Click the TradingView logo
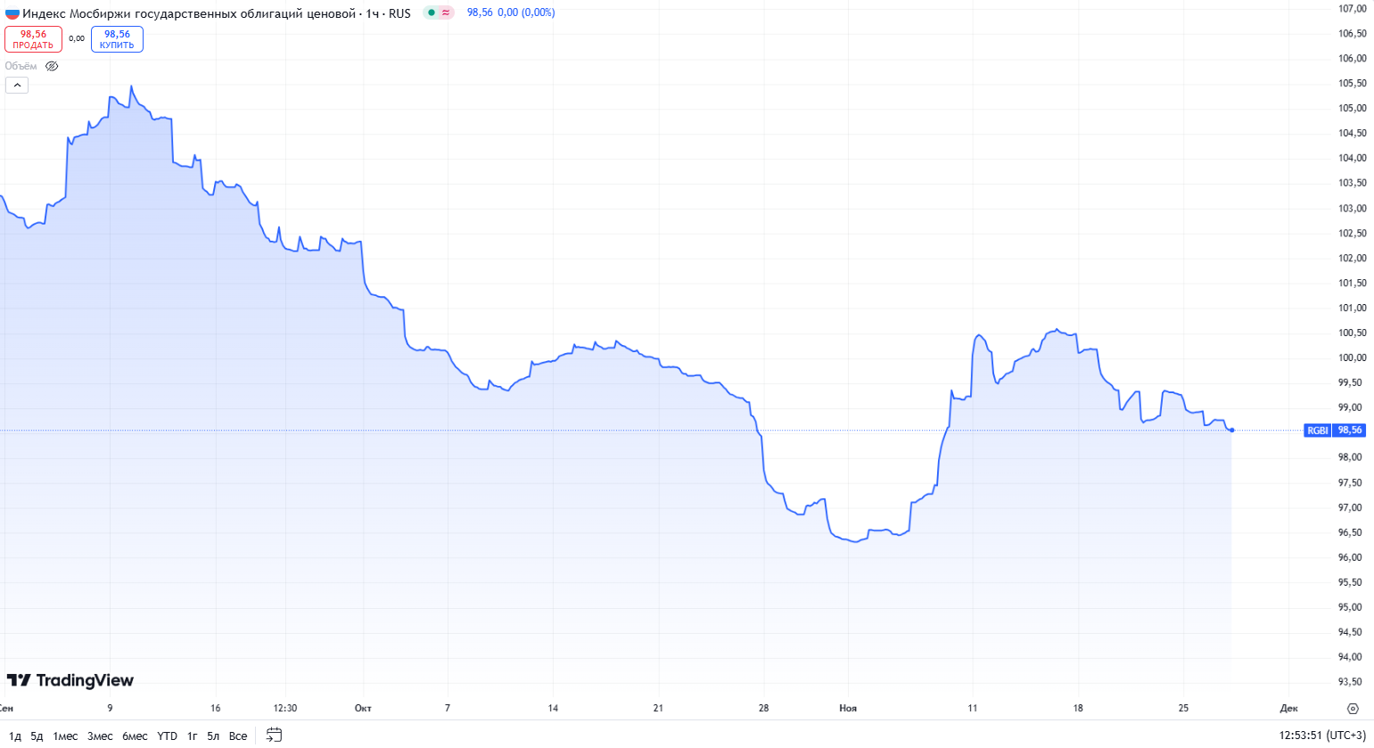Viewport: 1374px width, 748px height. point(70,680)
